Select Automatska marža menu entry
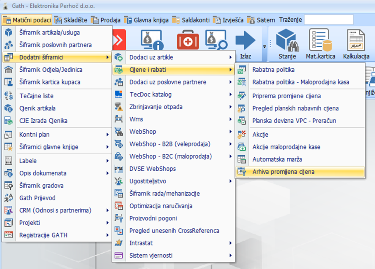375x269 pixels. tap(277, 159)
